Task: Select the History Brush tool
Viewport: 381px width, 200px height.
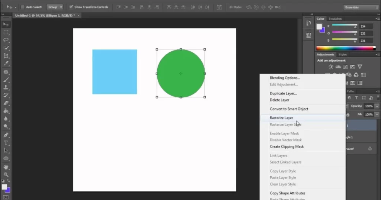Action: click(6, 95)
